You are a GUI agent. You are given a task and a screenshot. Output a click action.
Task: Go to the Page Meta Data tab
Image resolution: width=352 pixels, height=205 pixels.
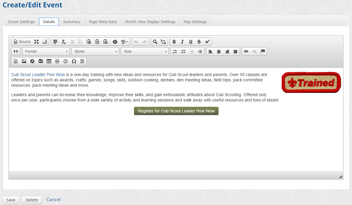coord(103,22)
